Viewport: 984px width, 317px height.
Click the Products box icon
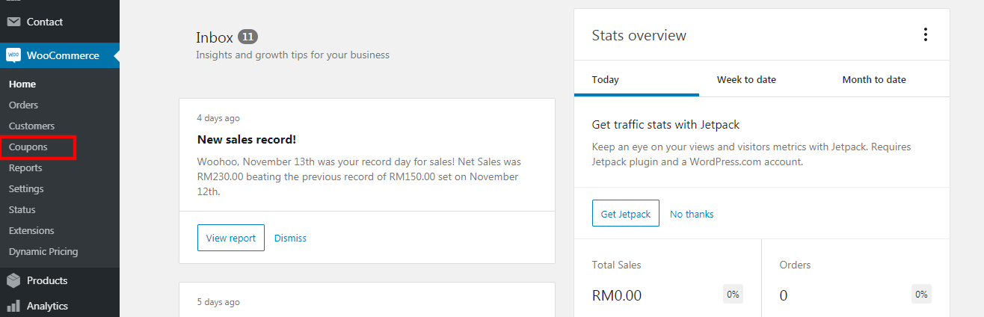pos(13,280)
